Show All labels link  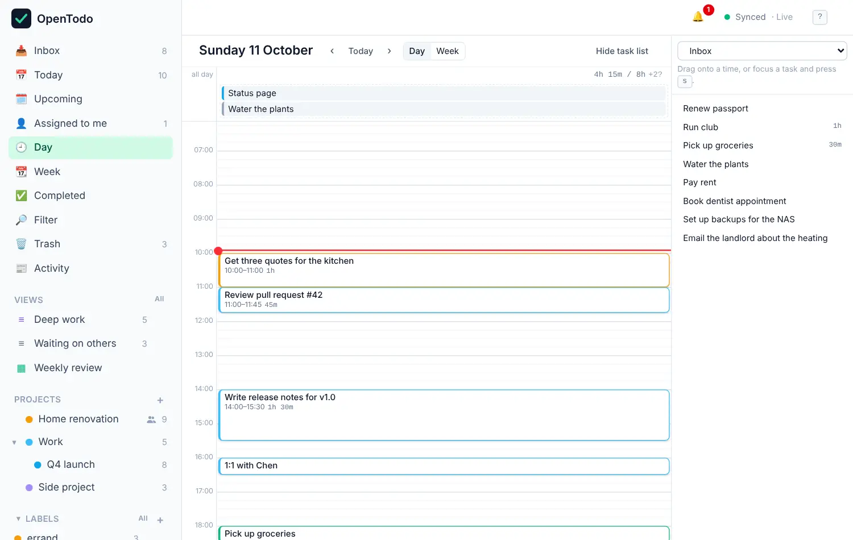point(143,518)
